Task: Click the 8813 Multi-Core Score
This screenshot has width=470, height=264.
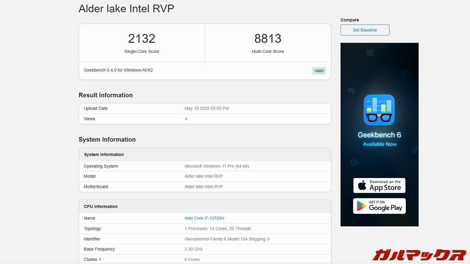Action: pos(268,39)
